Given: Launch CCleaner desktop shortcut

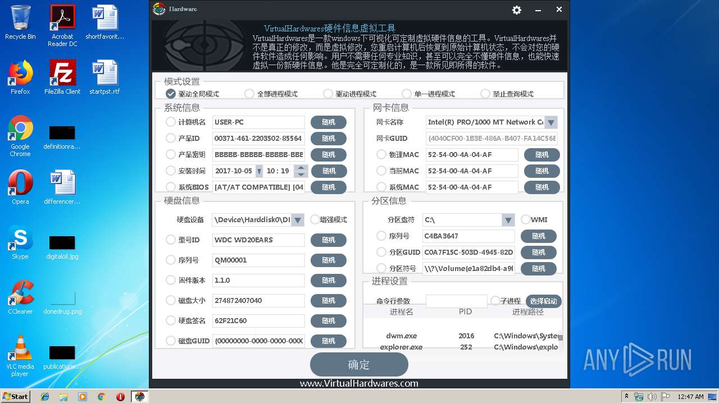Looking at the screenshot, I should pos(20,297).
